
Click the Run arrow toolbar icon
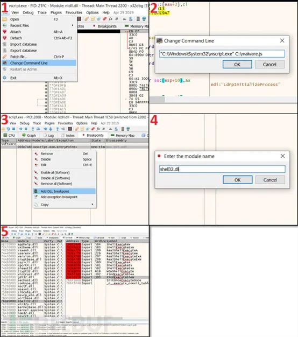20,129
